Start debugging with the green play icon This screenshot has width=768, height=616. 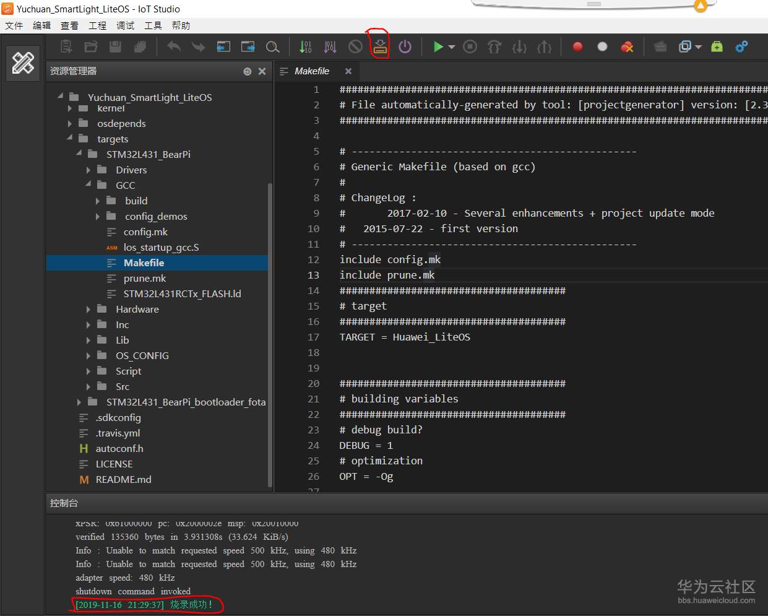point(438,46)
